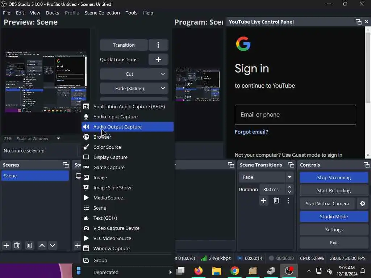The width and height of the screenshot is (371, 278).
Task: Open the View menu
Action: (35, 13)
